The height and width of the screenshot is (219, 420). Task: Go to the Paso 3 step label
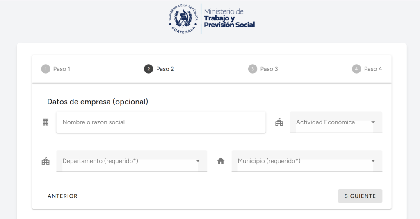coord(269,69)
